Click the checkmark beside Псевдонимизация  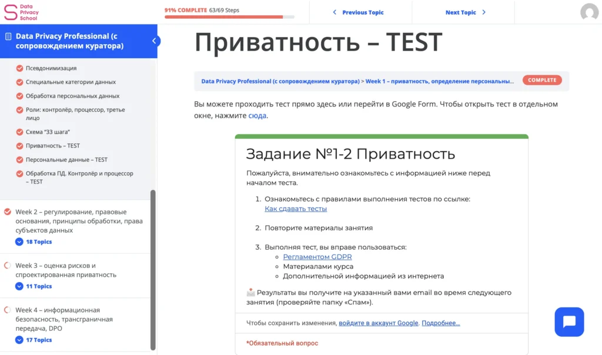pyautogui.click(x=19, y=68)
